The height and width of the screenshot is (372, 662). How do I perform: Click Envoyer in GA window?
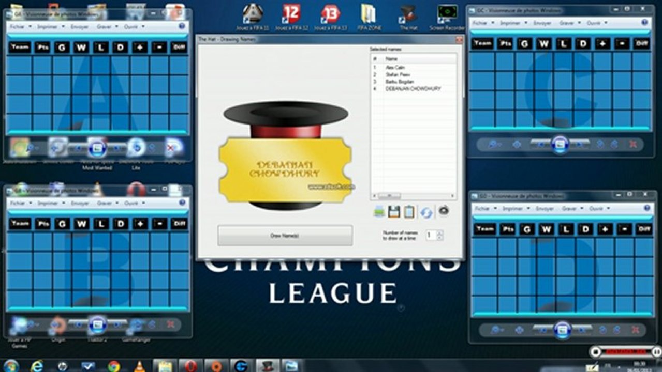(79, 26)
